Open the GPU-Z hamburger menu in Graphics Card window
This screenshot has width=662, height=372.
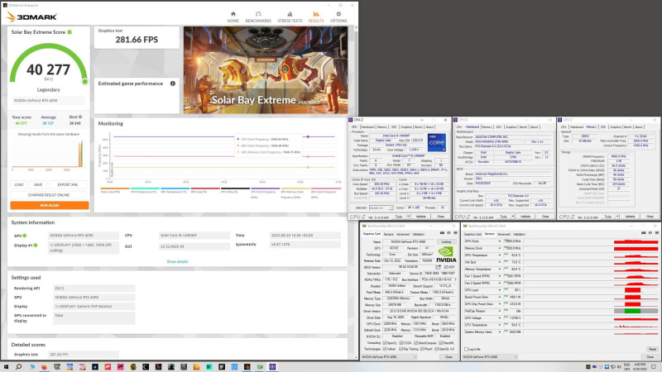click(x=455, y=233)
